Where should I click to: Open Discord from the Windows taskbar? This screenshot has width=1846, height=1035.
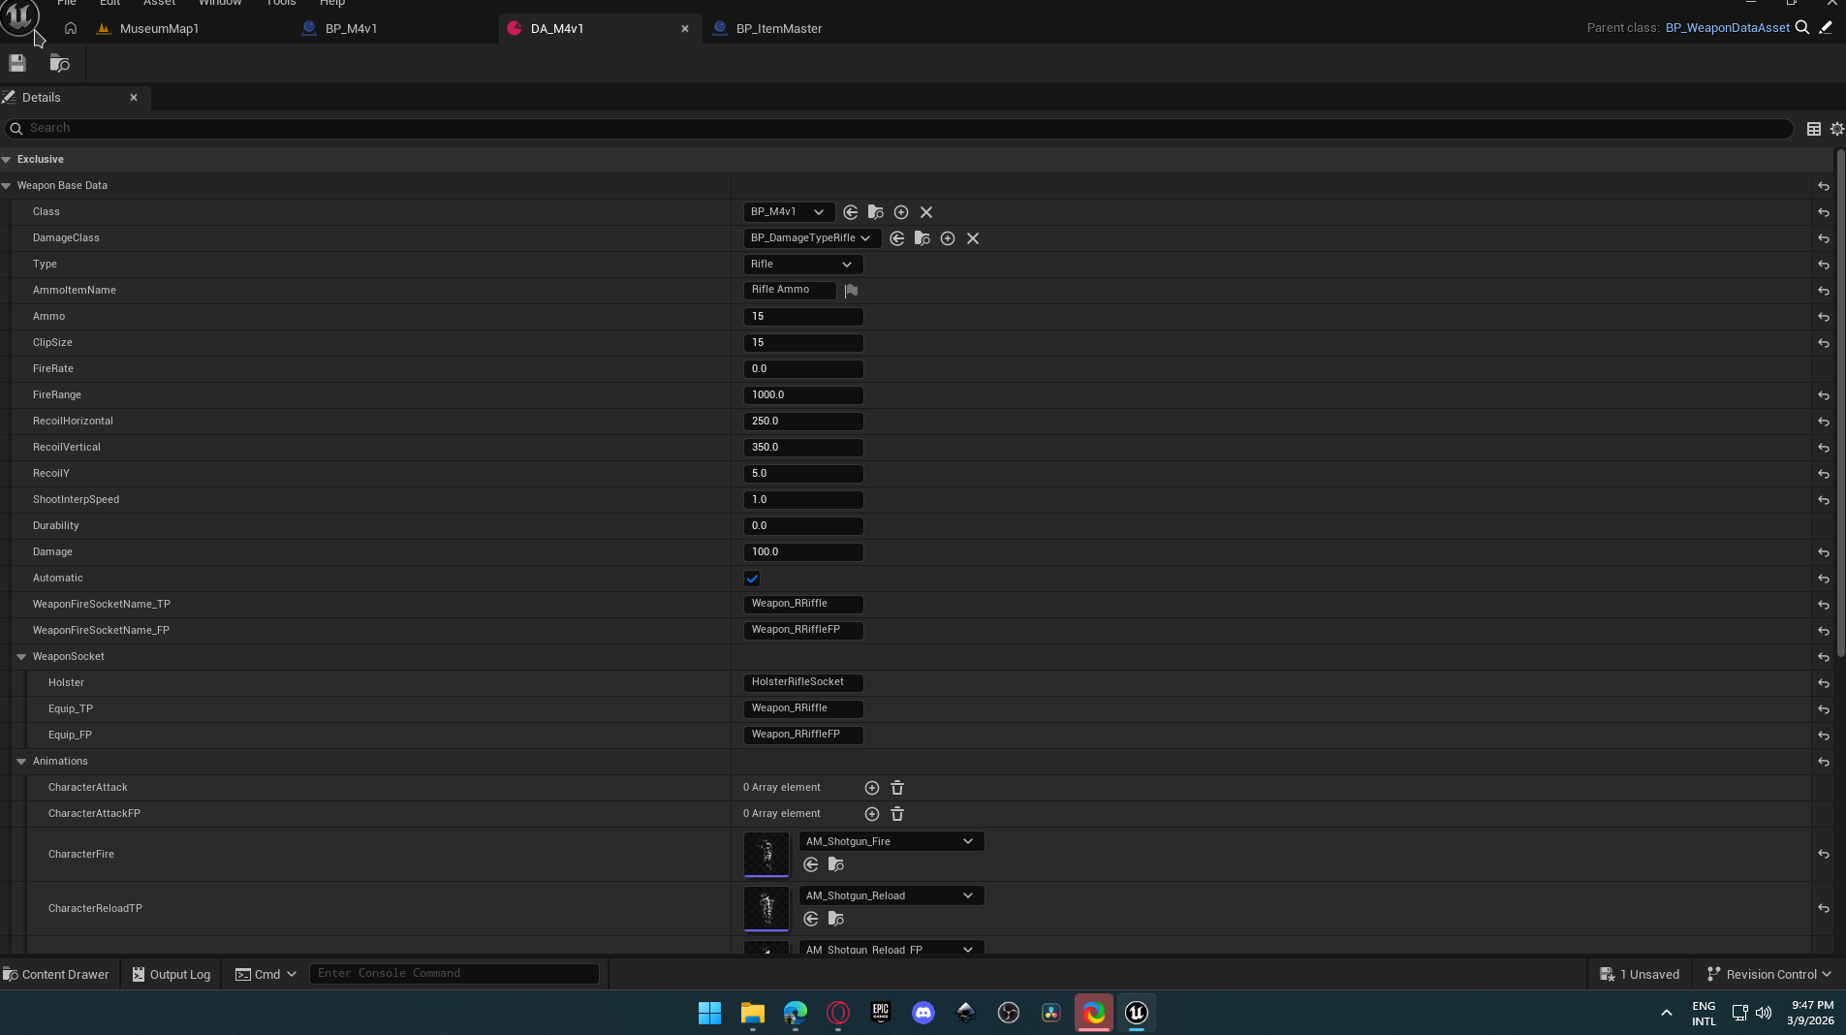(x=923, y=1013)
